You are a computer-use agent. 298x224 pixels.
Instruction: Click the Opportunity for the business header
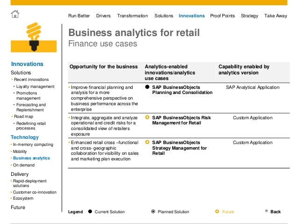tap(104, 66)
